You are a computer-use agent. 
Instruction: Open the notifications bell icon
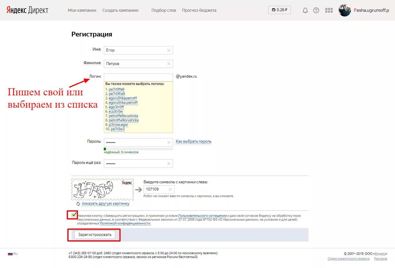tap(305, 10)
